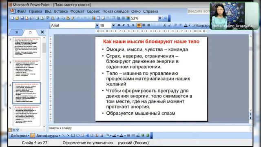The width and height of the screenshot is (261, 147).
Task: Toggle Center alignment button
Action: tap(144, 25)
